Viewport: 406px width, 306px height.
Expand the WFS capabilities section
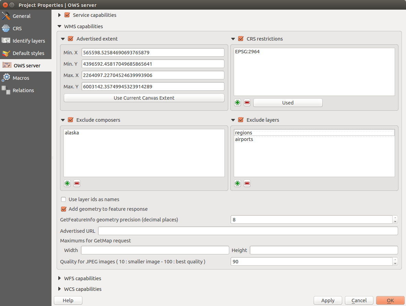click(60, 278)
